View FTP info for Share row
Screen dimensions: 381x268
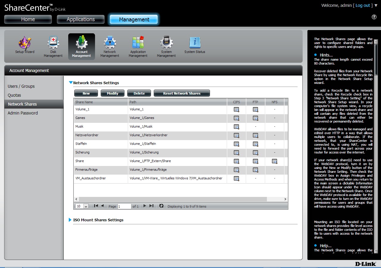pyautogui.click(x=255, y=161)
